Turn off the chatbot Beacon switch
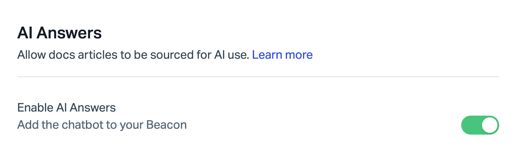This screenshot has width=520, height=168. pos(480,125)
